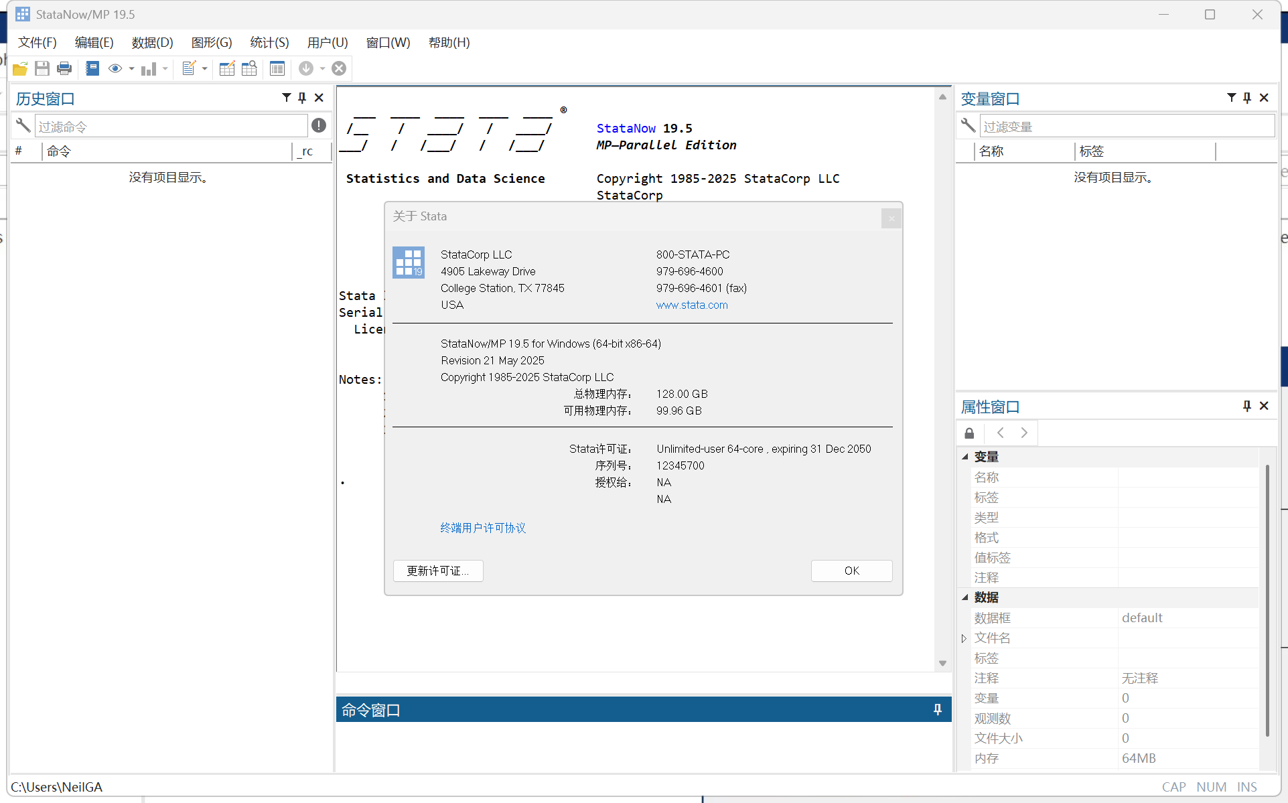Click the Break stop icon in toolbar
The width and height of the screenshot is (1288, 803).
[x=339, y=68]
